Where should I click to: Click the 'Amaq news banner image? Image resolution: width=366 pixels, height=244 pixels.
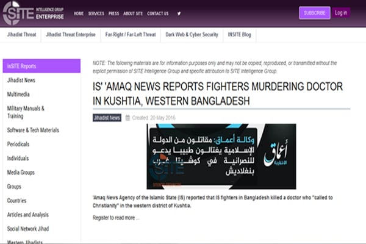[221, 156]
